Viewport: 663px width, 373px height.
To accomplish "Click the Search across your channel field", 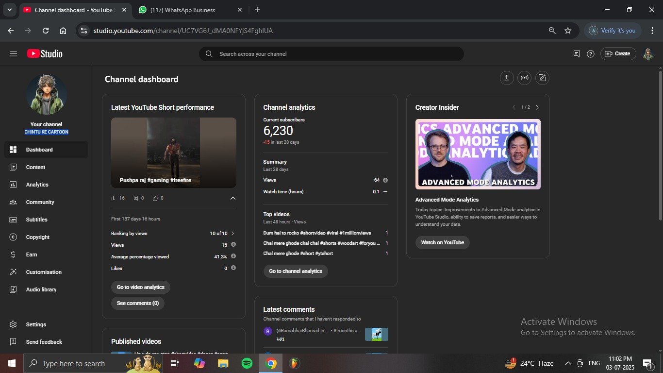I will click(331, 54).
